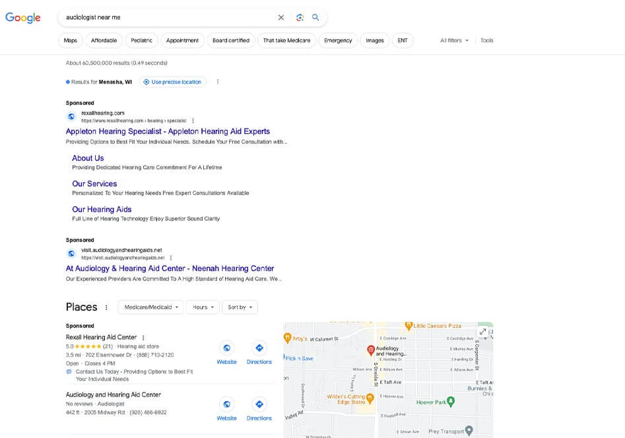This screenshot has height=438, width=625.
Task: Open three-dot menu beside Places heading
Action: [x=106, y=307]
